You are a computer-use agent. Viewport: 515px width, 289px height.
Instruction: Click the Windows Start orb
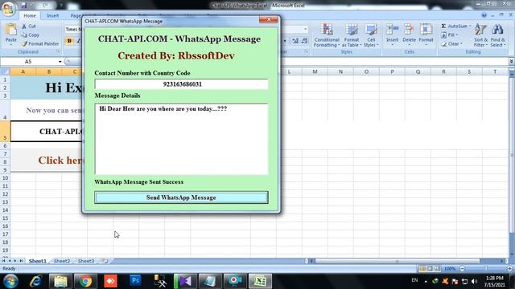point(10,282)
